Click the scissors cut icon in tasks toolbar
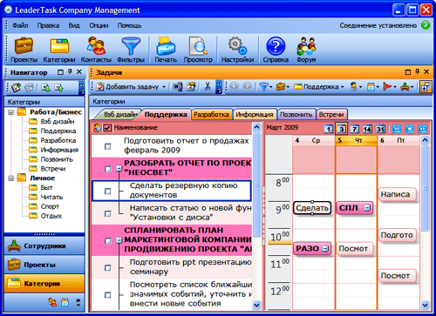 (x=208, y=86)
